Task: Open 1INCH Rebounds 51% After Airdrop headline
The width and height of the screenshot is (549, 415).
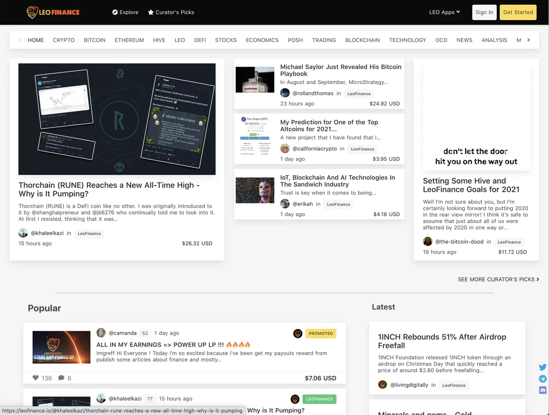Action: tap(442, 341)
